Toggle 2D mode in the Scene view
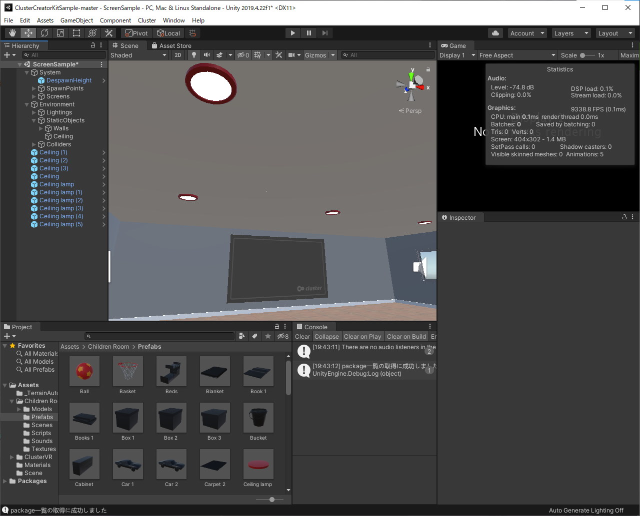The height and width of the screenshot is (516, 640). (178, 55)
